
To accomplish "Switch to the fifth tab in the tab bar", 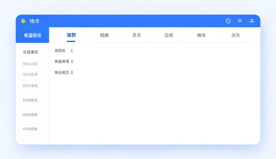I will 201,35.
